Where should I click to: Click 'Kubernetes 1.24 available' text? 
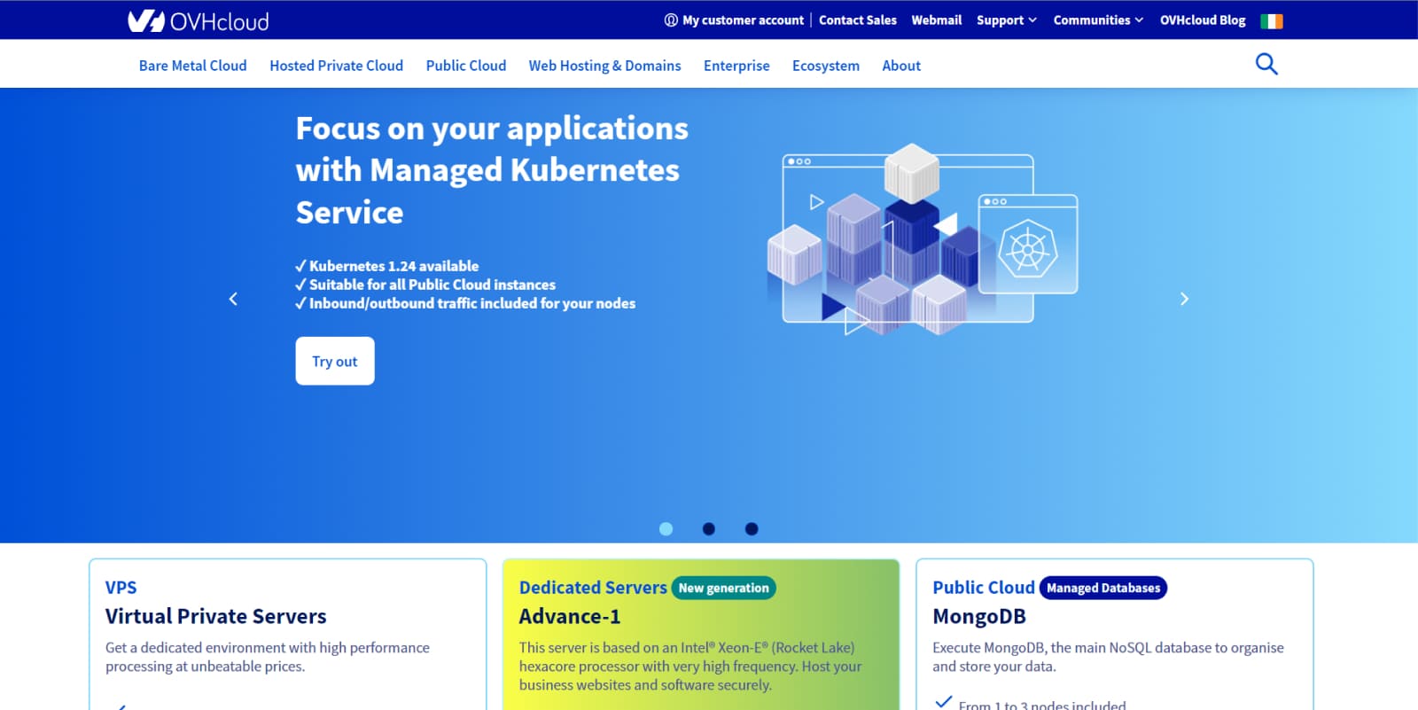pos(393,266)
